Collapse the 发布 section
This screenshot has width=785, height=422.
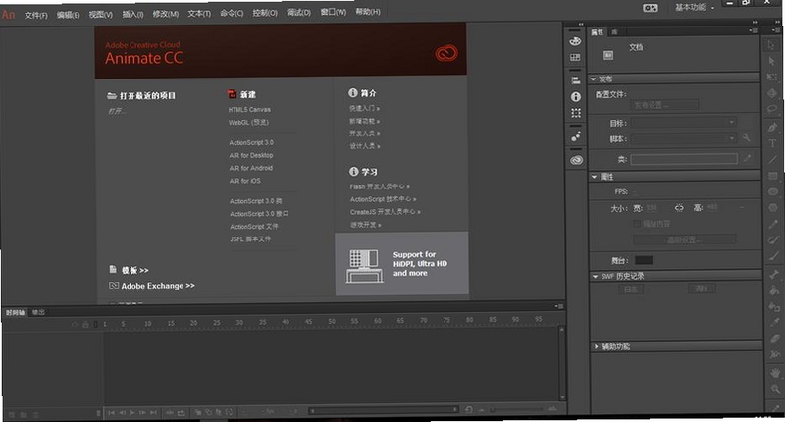[x=594, y=79]
